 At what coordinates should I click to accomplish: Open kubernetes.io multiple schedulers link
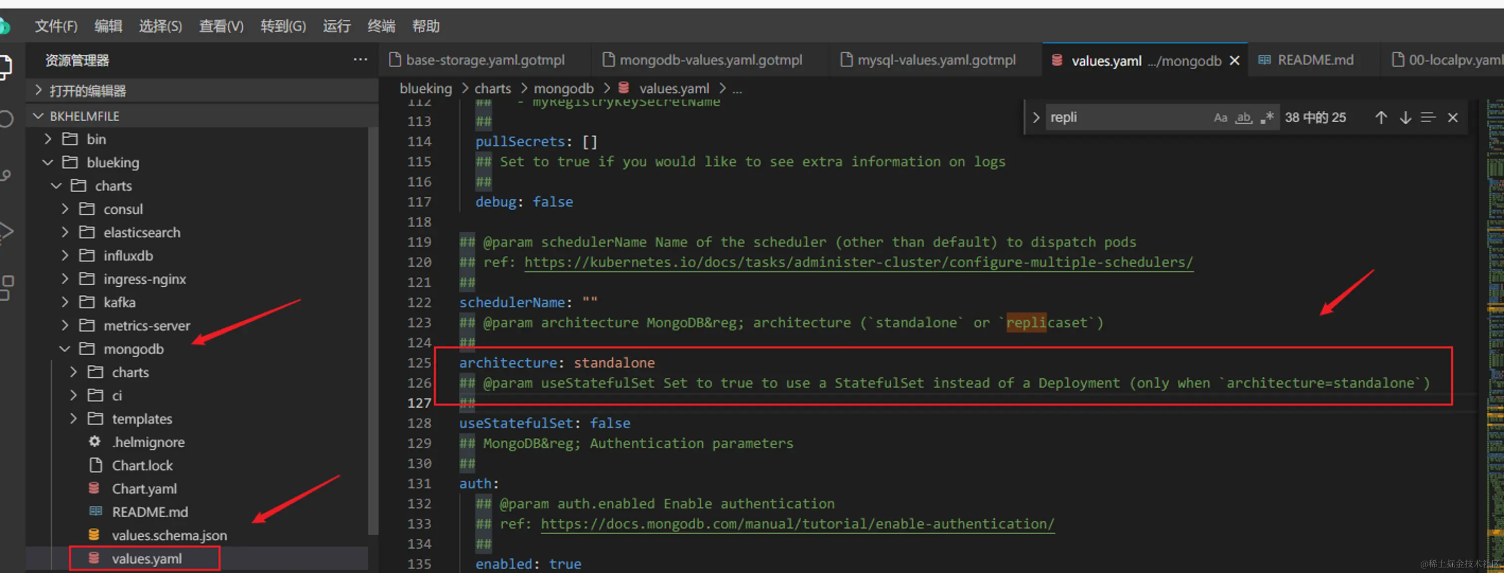(857, 262)
